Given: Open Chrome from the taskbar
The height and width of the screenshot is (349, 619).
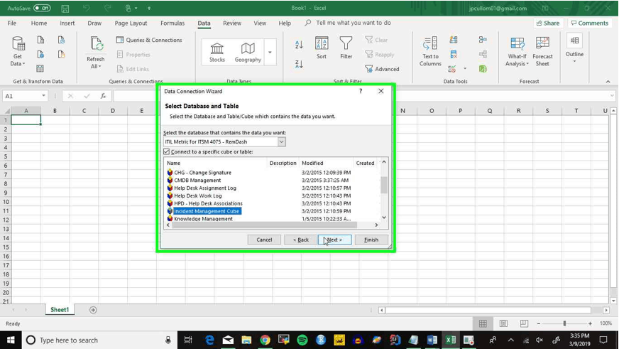Looking at the screenshot, I should pos(265,340).
